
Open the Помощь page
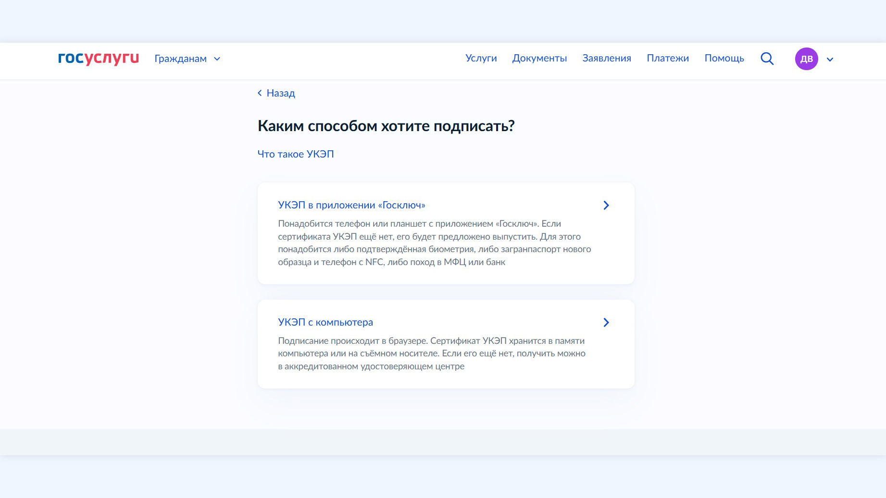point(724,58)
